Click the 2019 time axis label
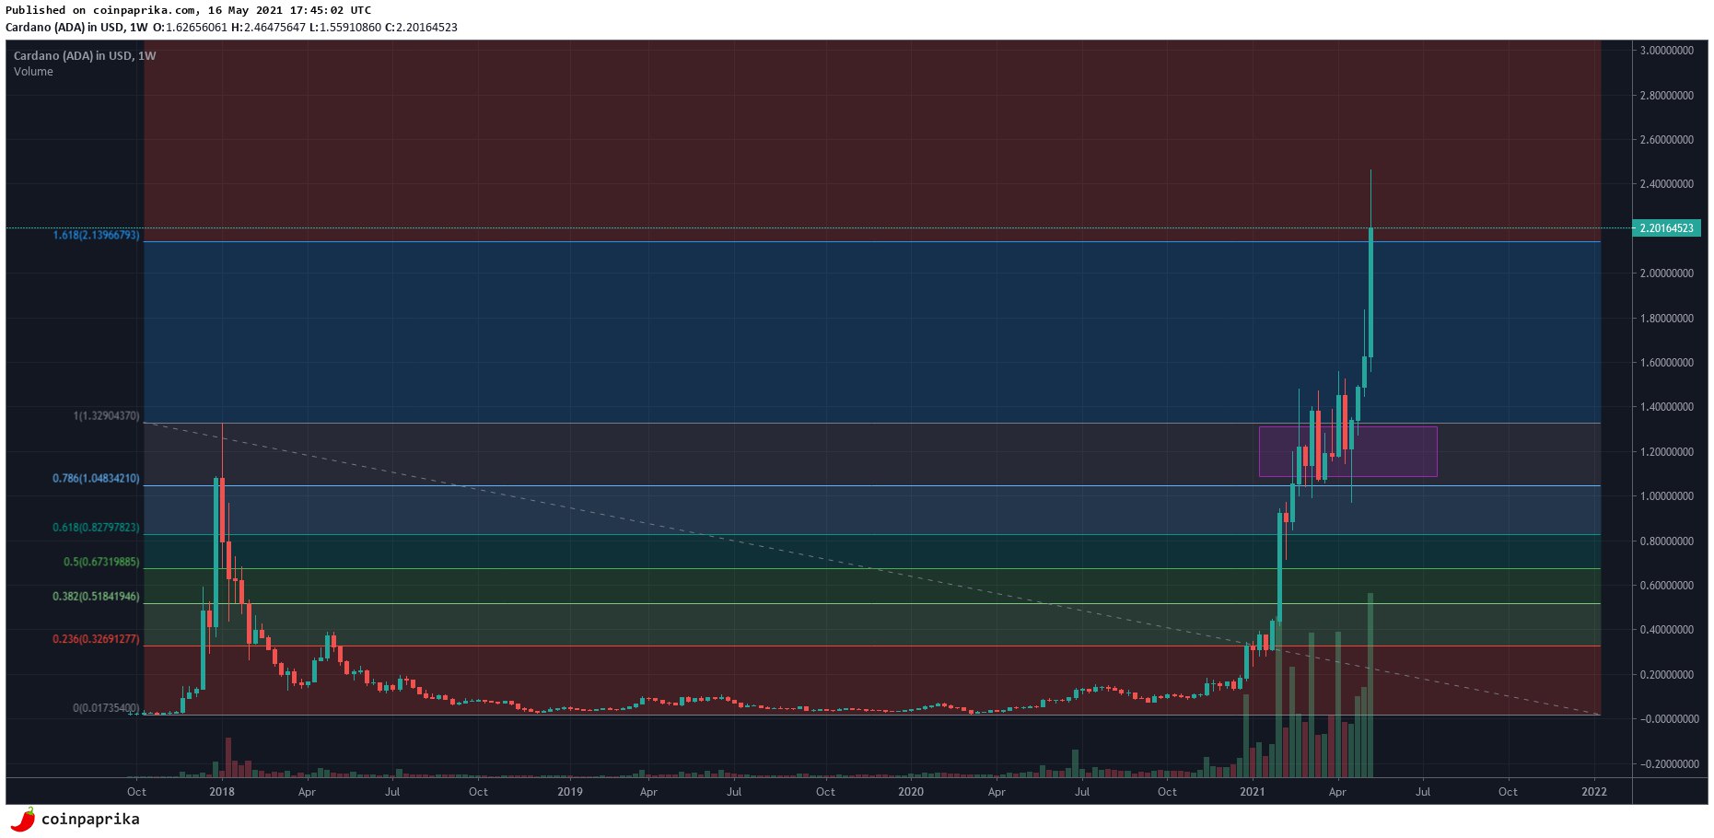The height and width of the screenshot is (838, 1714). point(570,792)
